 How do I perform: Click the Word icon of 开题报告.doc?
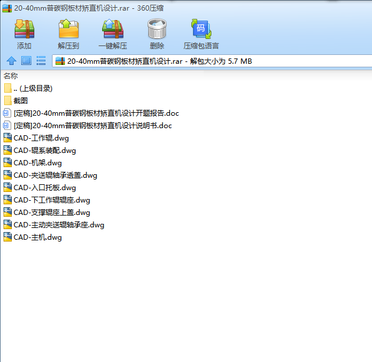(7, 113)
